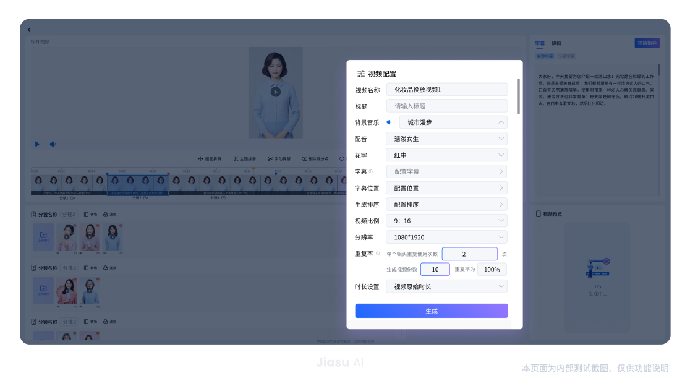This screenshot has height=386, width=690.
Task: Preview background music with the speaker icon
Action: pos(389,122)
